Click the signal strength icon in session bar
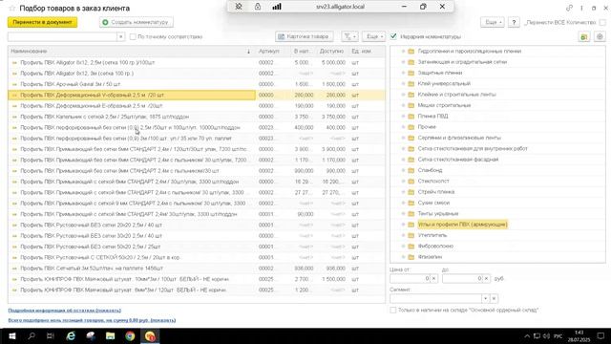This screenshot has width=611, height=344. [277, 7]
